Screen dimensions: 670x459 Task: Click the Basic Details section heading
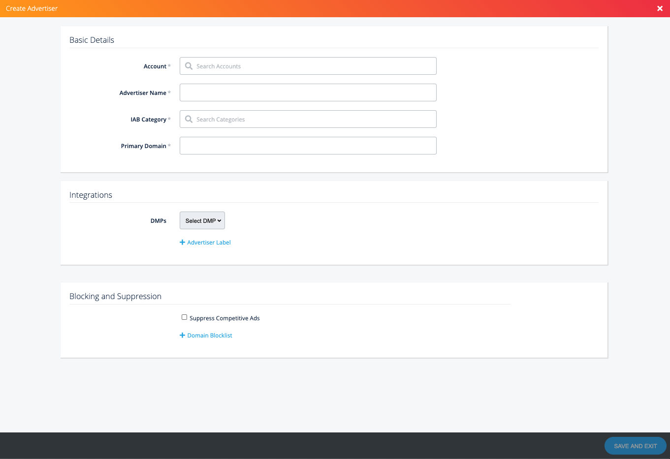92,40
